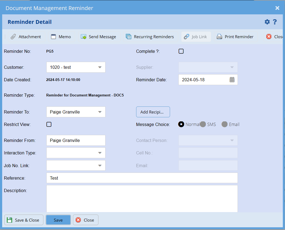Enable the Restrict View checkbox
Viewport: 285px width, 230px height.
pyautogui.click(x=49, y=124)
